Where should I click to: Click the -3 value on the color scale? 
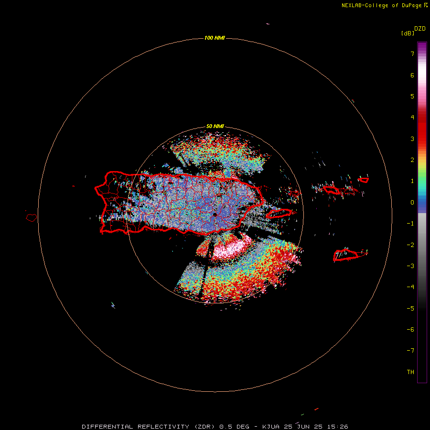point(410,266)
